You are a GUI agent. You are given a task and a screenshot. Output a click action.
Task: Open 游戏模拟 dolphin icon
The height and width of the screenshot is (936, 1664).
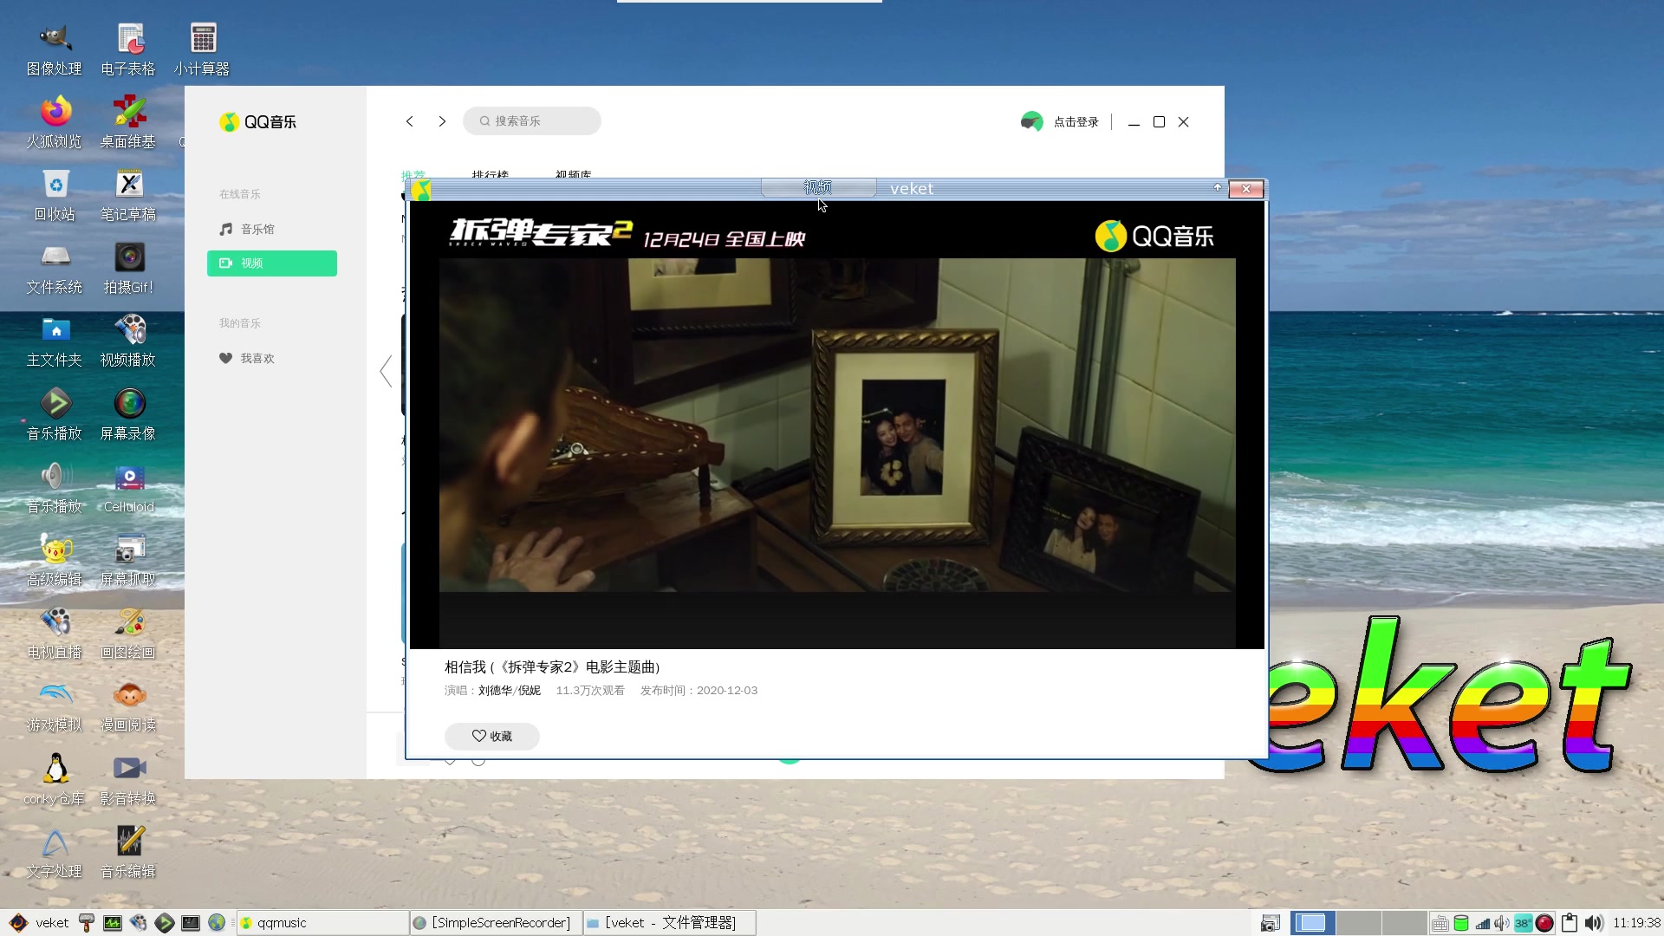click(x=55, y=706)
